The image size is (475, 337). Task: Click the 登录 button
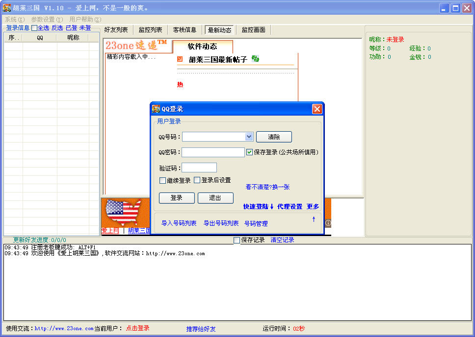pos(177,198)
